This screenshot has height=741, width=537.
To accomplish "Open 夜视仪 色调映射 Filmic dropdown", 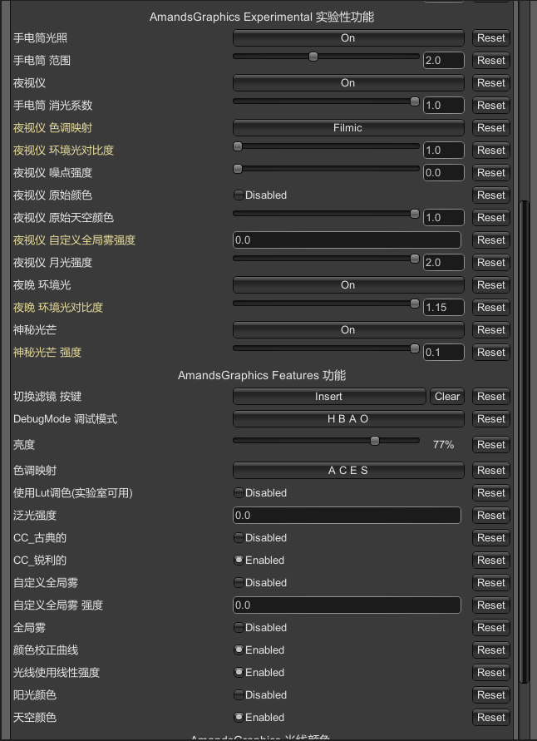I will pos(348,128).
